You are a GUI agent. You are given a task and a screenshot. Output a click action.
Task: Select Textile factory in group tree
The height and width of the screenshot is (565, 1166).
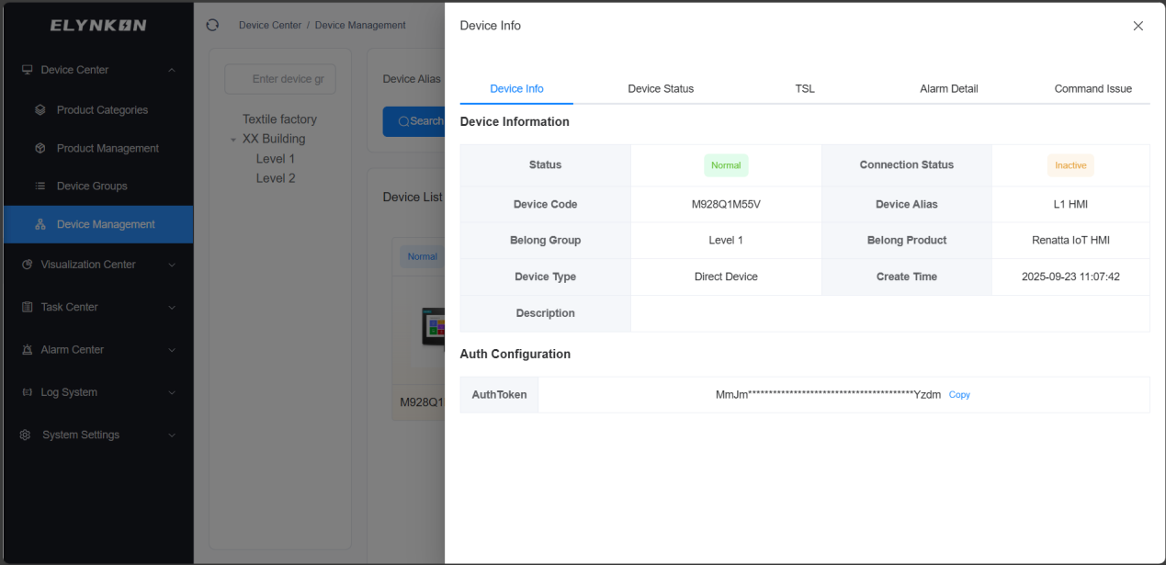click(x=279, y=119)
